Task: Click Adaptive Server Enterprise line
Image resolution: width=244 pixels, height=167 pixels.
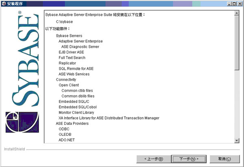Action: [x=81, y=41]
